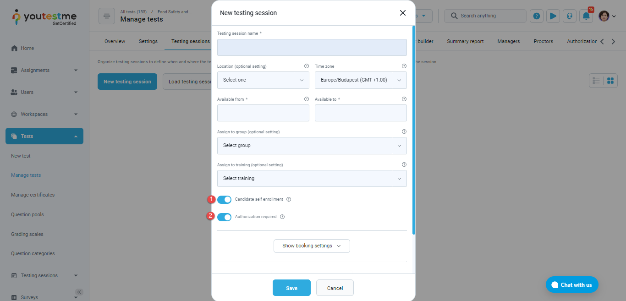Open the Settings tab
Image resolution: width=626 pixels, height=301 pixels.
coord(148,41)
